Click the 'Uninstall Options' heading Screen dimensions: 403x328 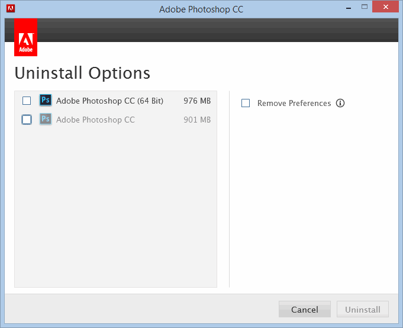[x=82, y=73]
